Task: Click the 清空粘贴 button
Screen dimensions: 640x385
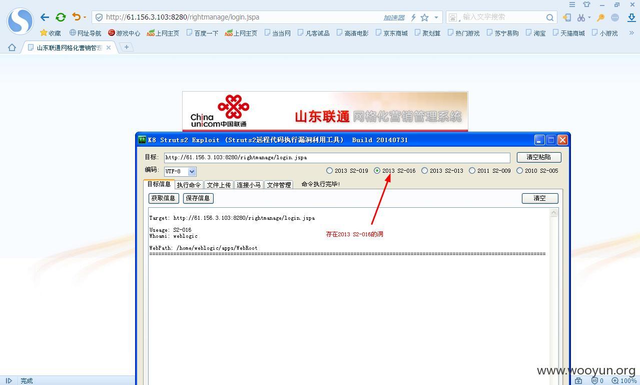Action: pos(539,157)
